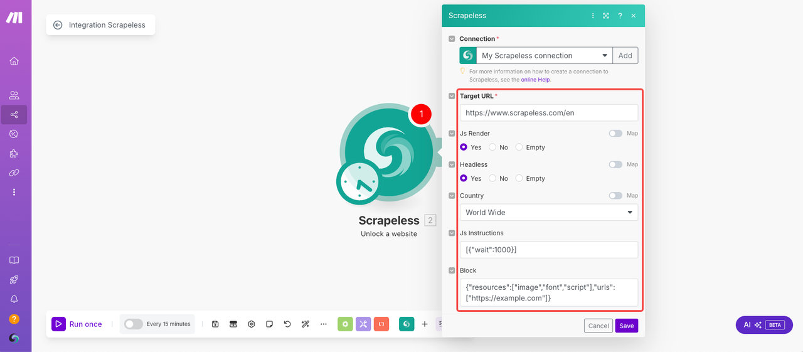
Task: Open the puzzle-piece apps icon
Action: pos(14,153)
